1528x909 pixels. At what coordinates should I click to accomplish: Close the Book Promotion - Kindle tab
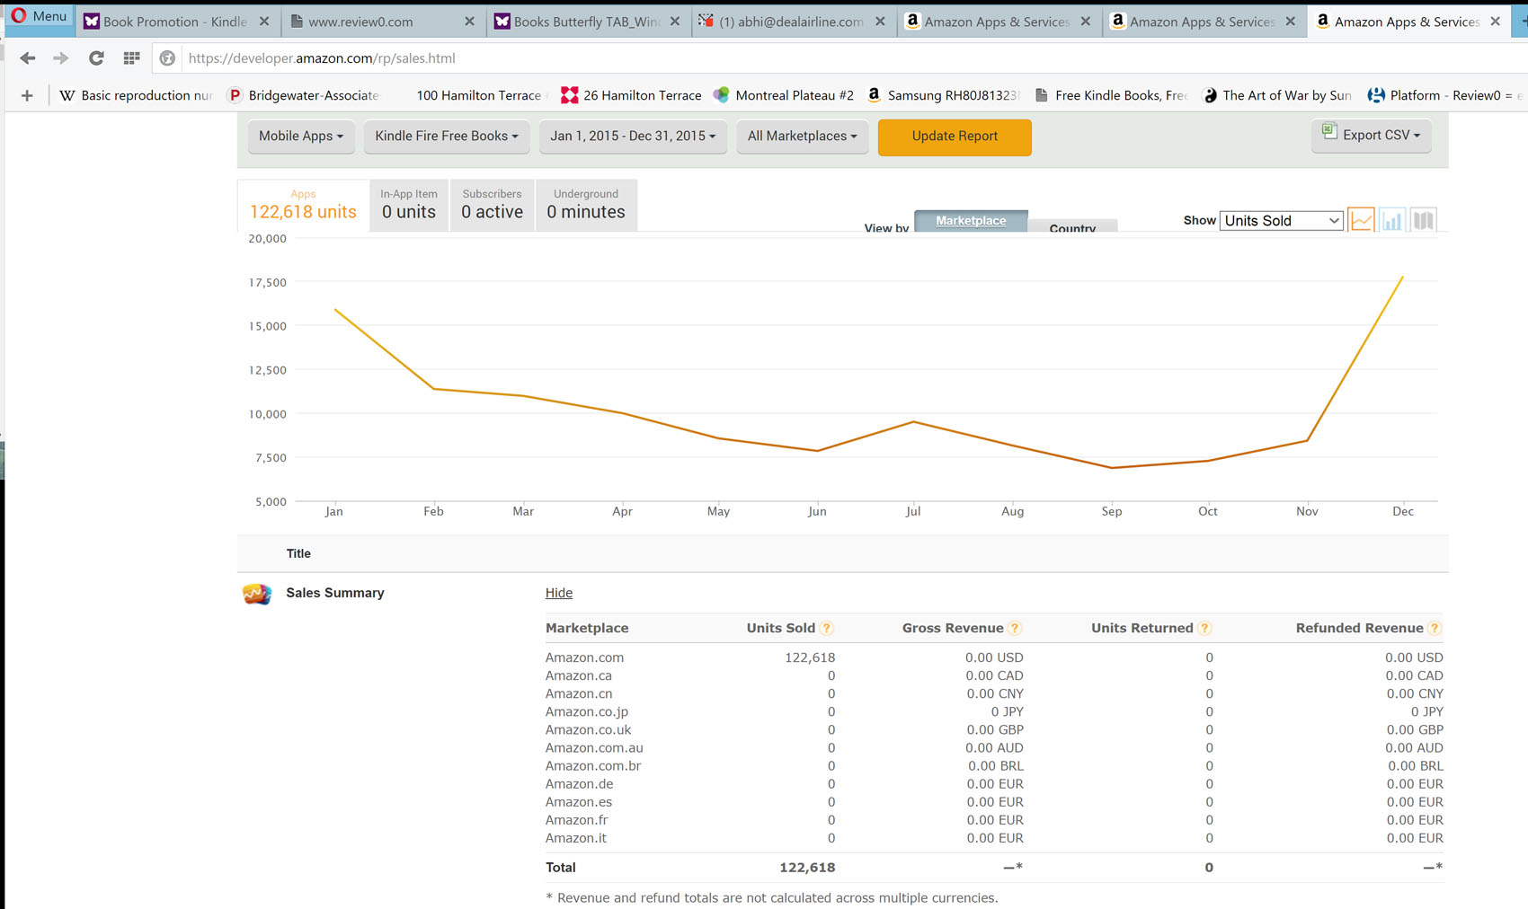(264, 22)
